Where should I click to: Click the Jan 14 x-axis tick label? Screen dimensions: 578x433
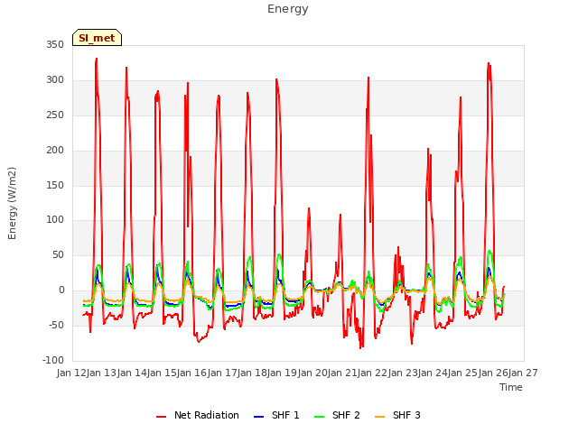coord(132,373)
